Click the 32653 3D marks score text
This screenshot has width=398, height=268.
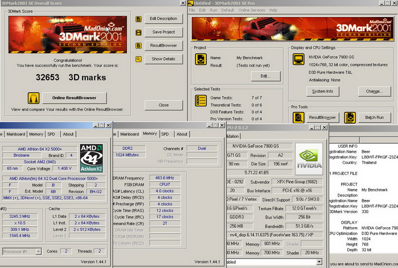click(71, 78)
